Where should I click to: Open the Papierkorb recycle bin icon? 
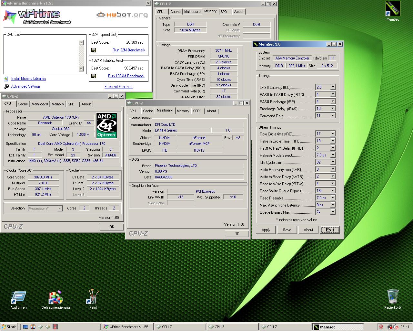(x=392, y=296)
